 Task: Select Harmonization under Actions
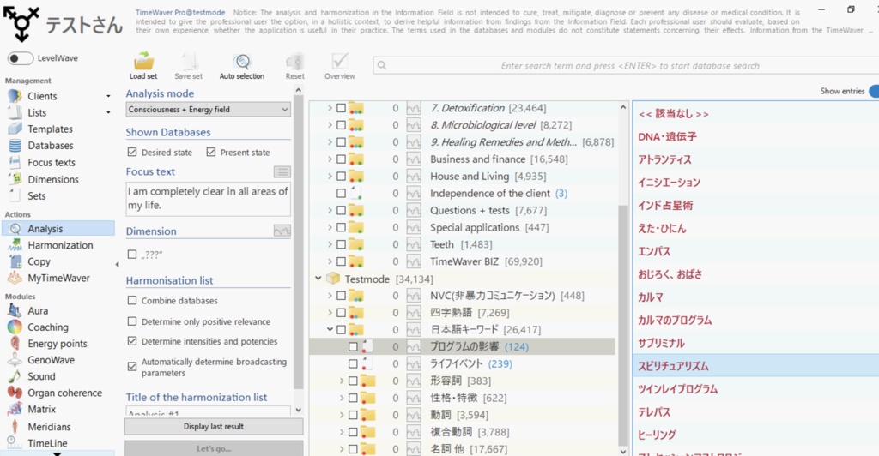60,245
